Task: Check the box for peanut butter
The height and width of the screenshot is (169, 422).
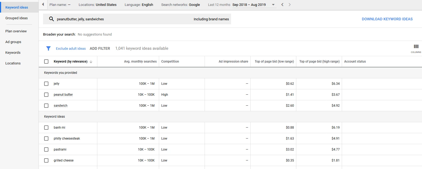Action: click(46, 95)
